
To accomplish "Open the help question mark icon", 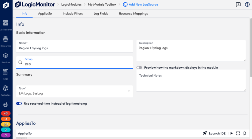I will click(247, 4).
